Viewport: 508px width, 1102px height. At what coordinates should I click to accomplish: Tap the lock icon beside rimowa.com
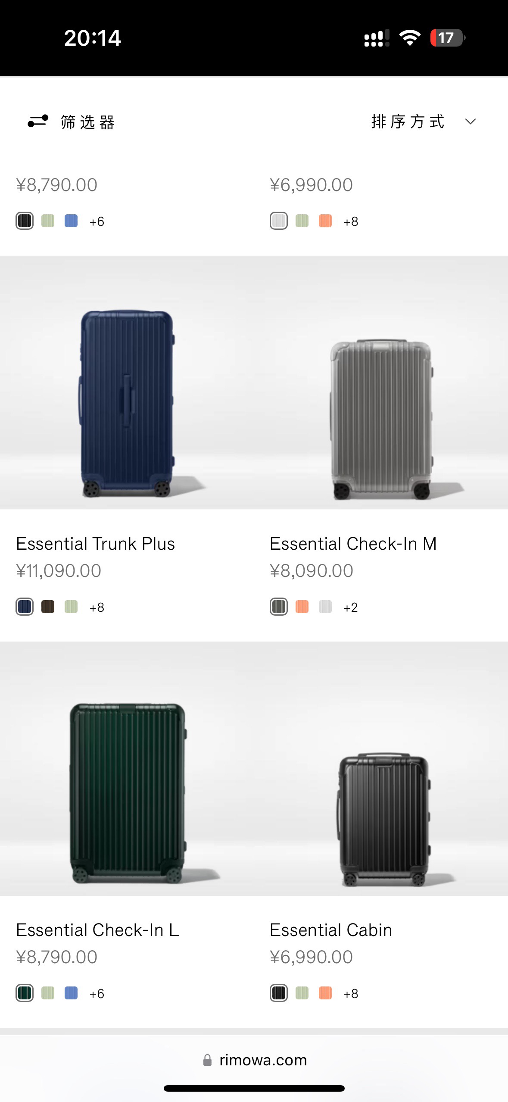(207, 1060)
